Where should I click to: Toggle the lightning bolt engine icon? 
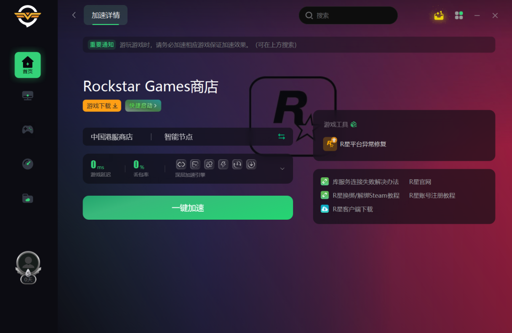pyautogui.click(x=223, y=164)
